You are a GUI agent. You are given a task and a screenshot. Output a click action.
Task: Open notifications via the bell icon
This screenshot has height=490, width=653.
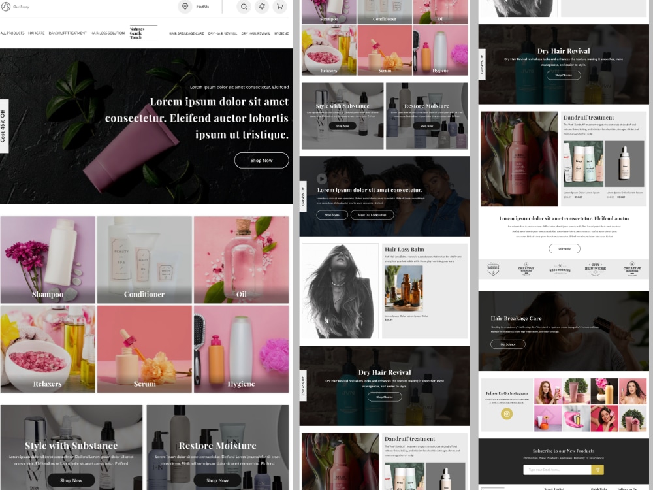(x=261, y=7)
